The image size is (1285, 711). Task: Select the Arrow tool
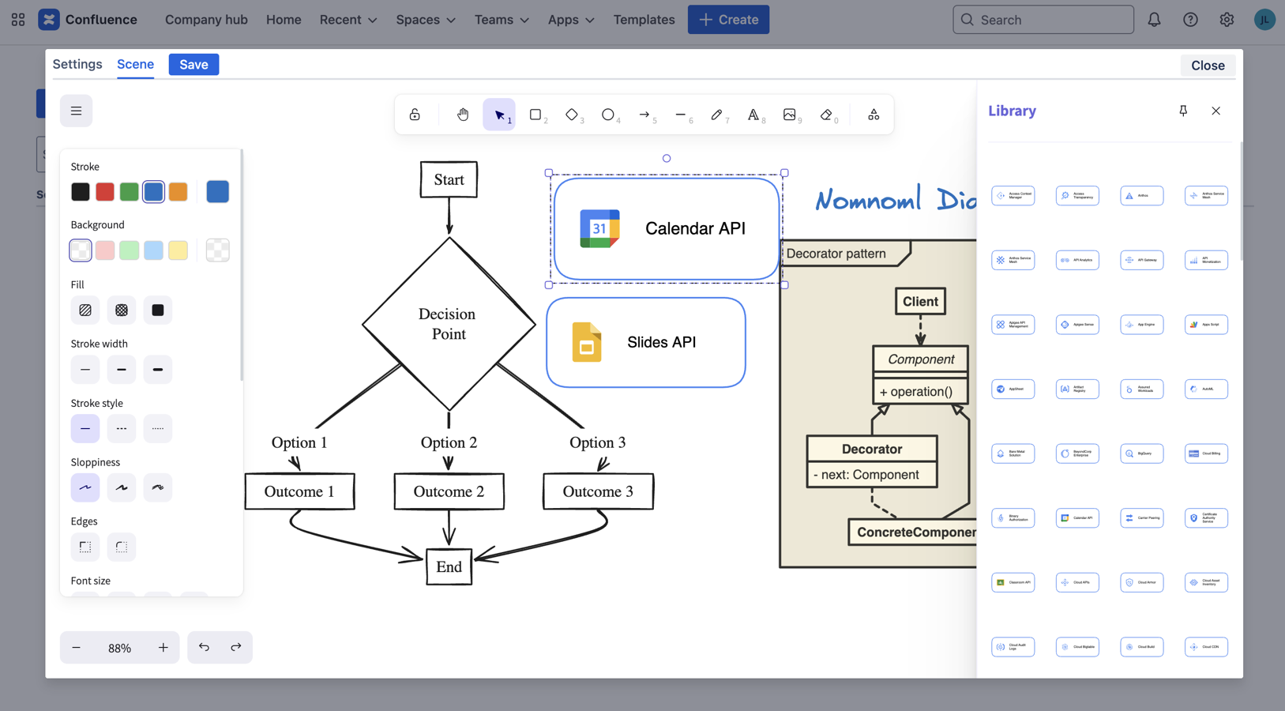coord(644,115)
